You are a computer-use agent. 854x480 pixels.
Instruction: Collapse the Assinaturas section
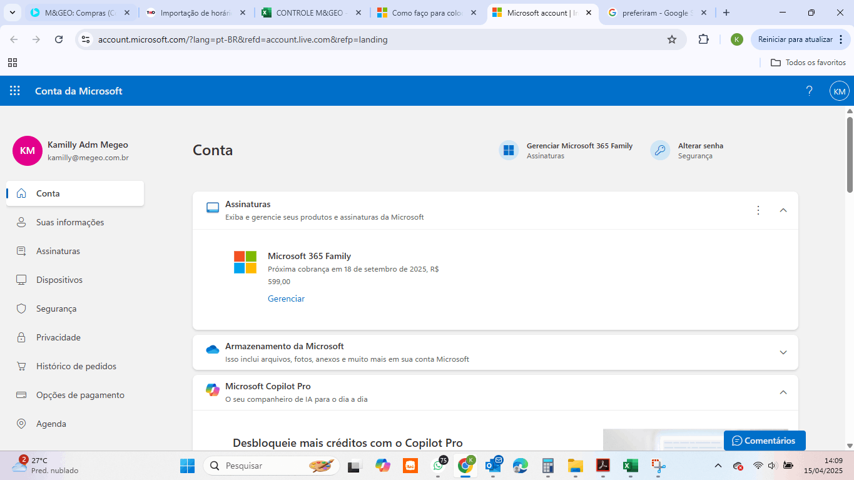pyautogui.click(x=783, y=210)
